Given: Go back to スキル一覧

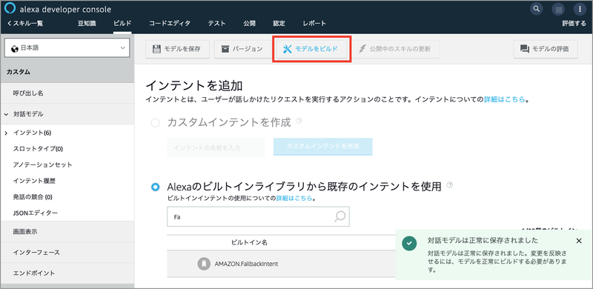Looking at the screenshot, I should point(25,24).
